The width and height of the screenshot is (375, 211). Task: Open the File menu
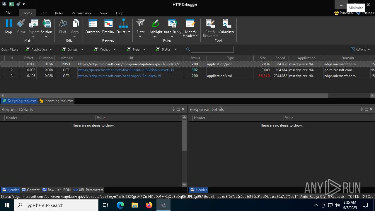pos(8,13)
